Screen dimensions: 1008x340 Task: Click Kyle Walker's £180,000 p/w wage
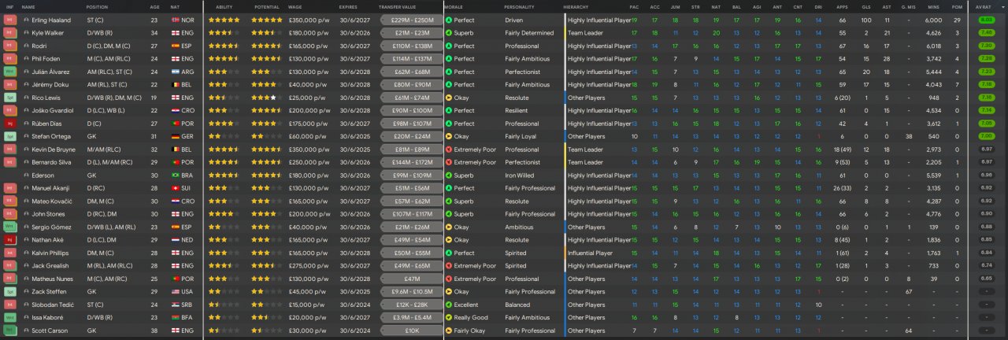[309, 33]
